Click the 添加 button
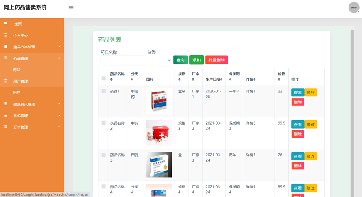Image resolution: width=362 pixels, height=197 pixels. [x=196, y=60]
